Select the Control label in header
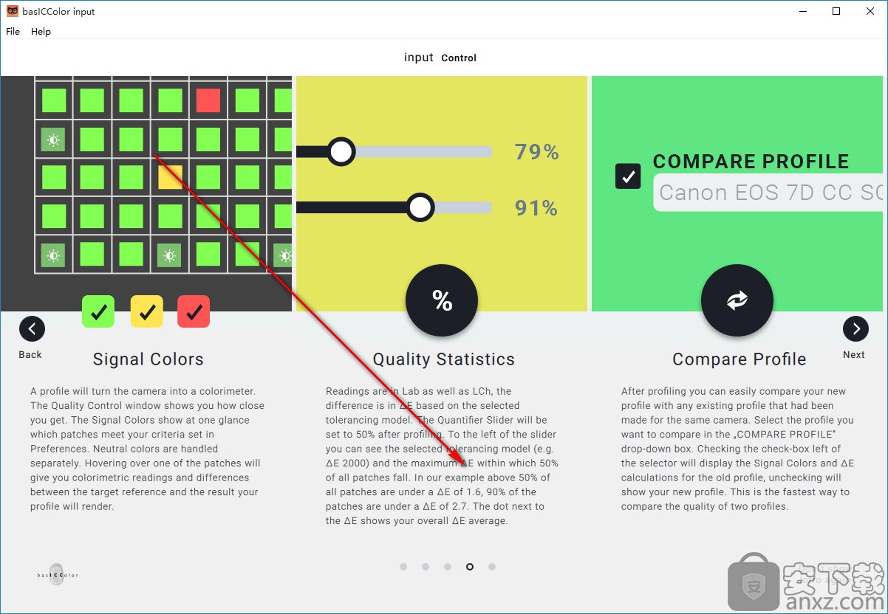Screen dimensions: 888x614 pos(459,58)
